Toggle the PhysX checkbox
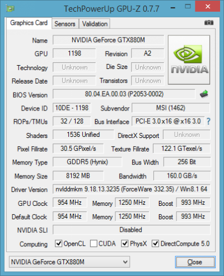Image resolution: width=224 pixels, height=276 pixels. tap(124, 243)
